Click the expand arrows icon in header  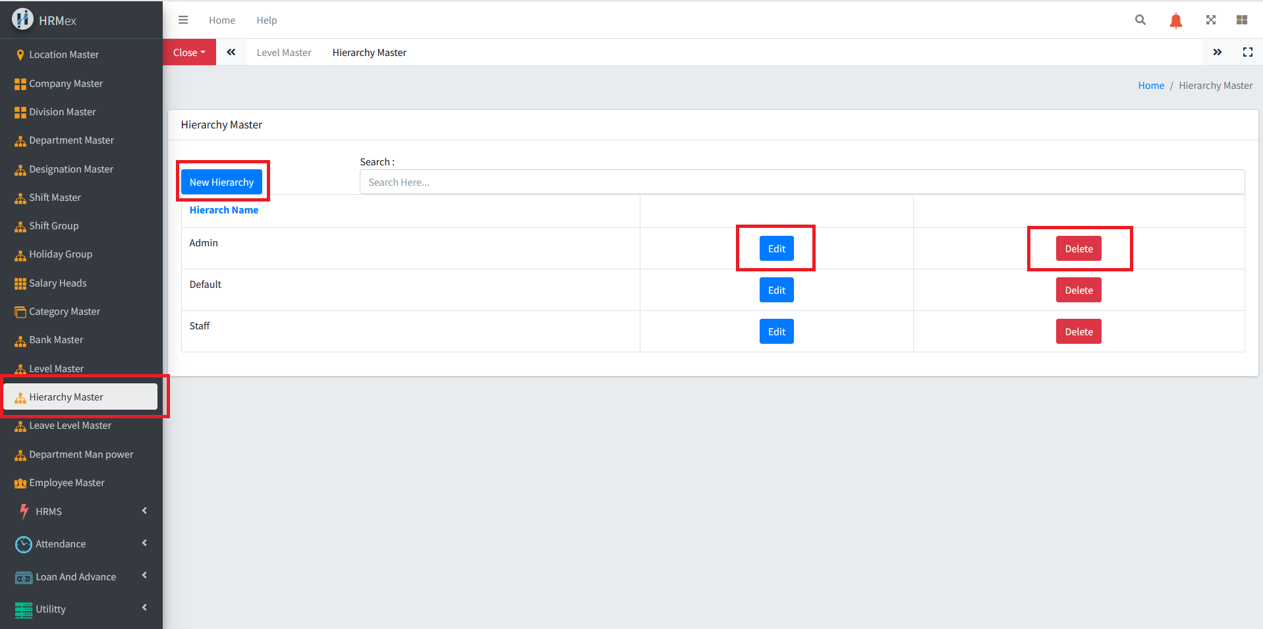(x=1210, y=20)
